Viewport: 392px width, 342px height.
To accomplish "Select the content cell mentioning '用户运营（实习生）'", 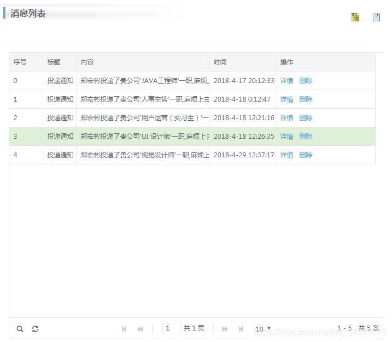I will 143,117.
